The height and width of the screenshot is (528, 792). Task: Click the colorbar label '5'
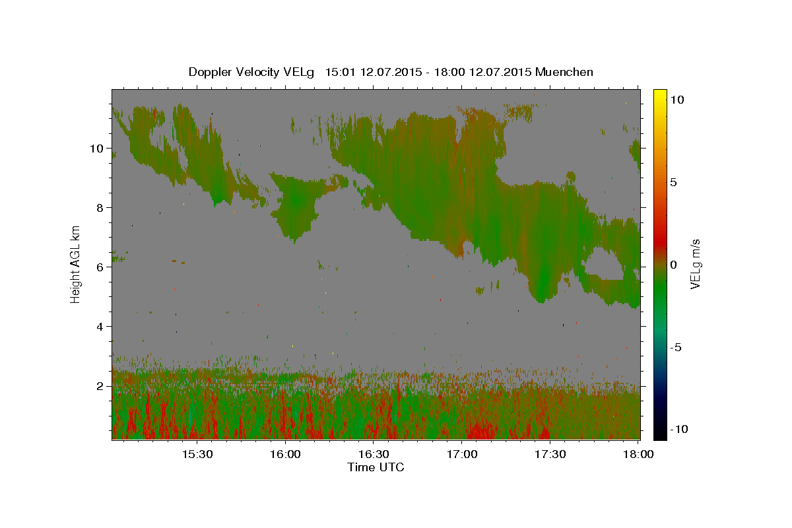673,182
